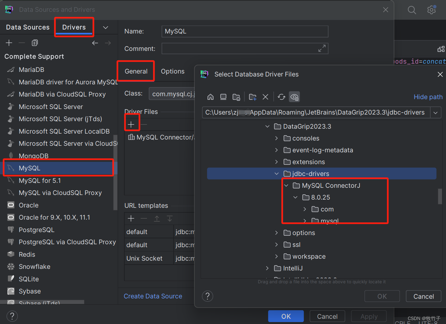Expand the consoles folder
Screen dimensions: 446x324
click(x=277, y=138)
